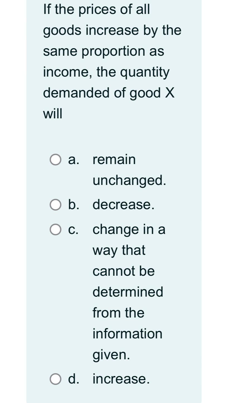Click the label text 'c.'
Image resolution: width=234 pixels, height=403 pixels.
coord(73,229)
